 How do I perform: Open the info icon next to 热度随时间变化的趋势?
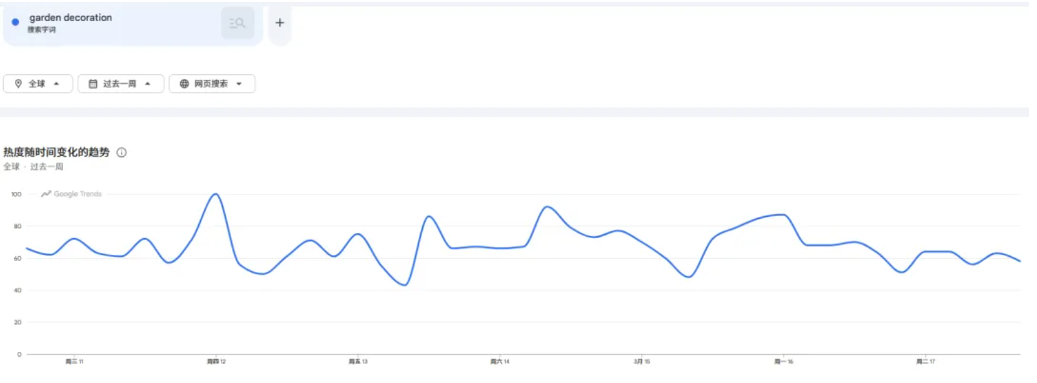121,152
